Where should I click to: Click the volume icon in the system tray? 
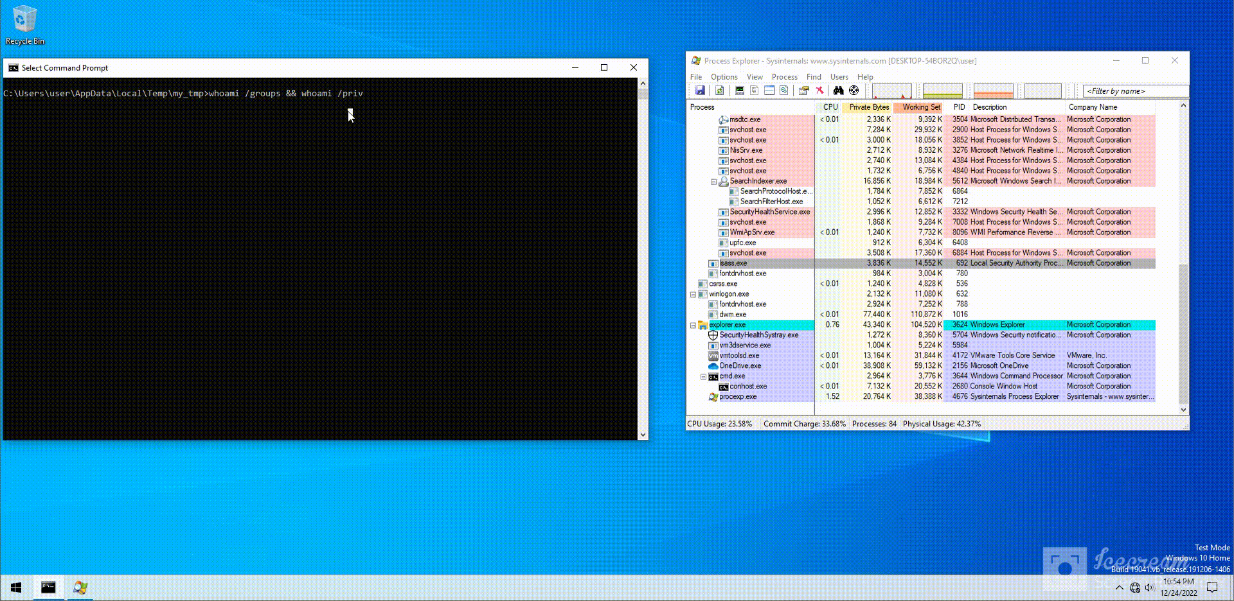tap(1150, 588)
